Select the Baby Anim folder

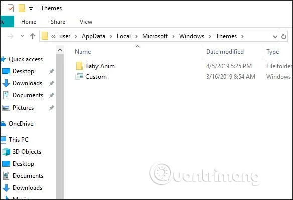click(x=100, y=66)
